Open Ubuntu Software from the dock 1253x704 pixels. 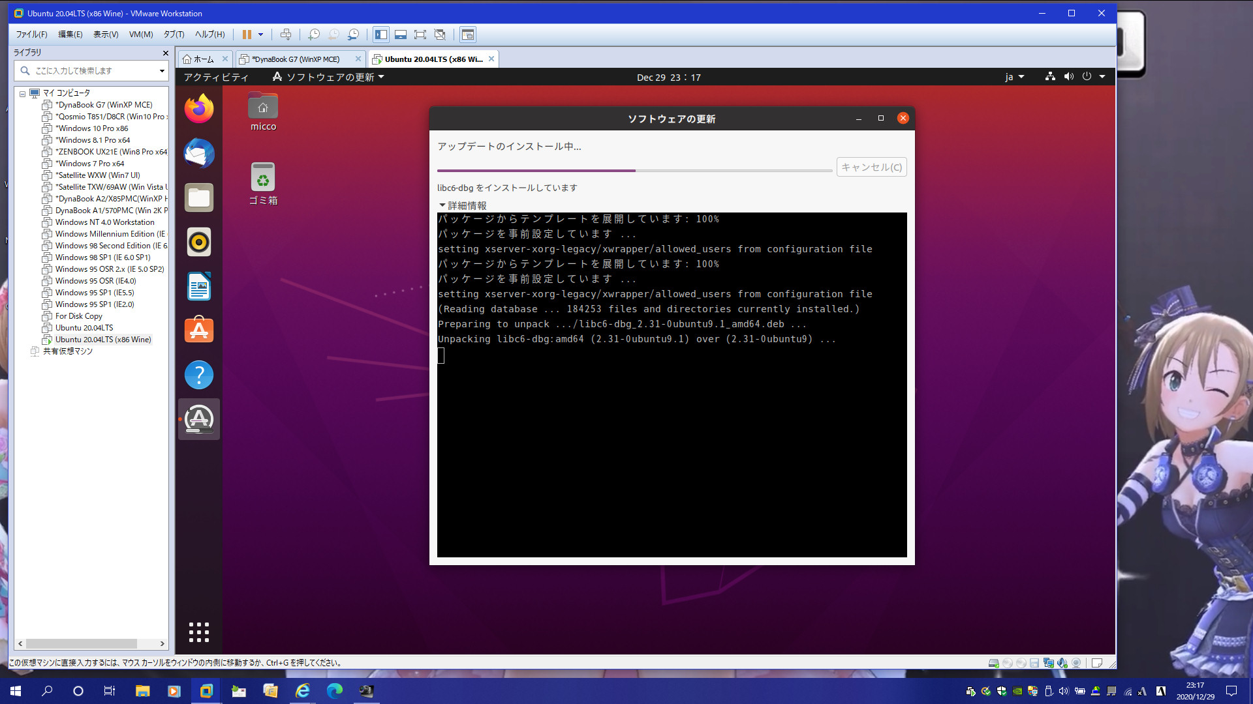coord(199,330)
